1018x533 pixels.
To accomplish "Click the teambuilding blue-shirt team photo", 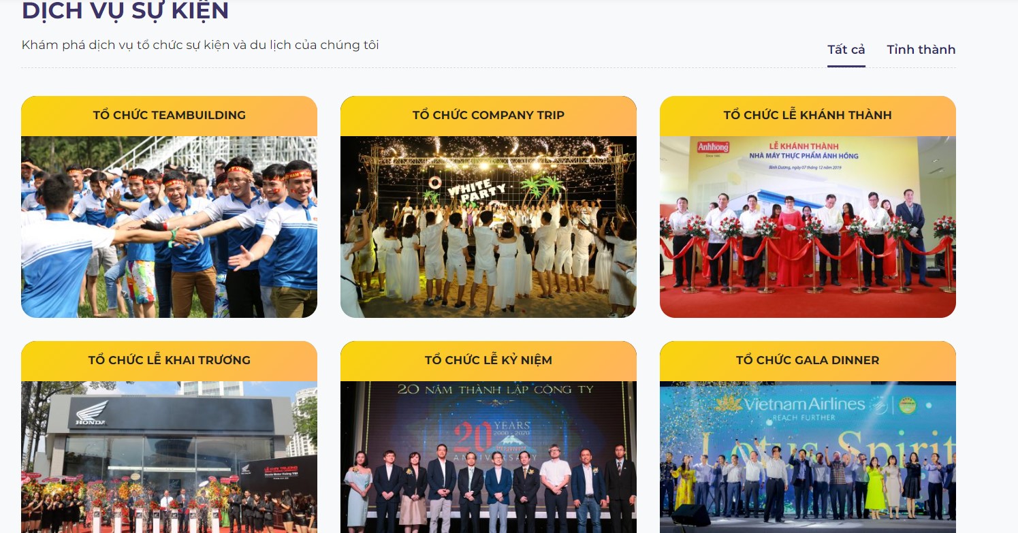I will [169, 227].
